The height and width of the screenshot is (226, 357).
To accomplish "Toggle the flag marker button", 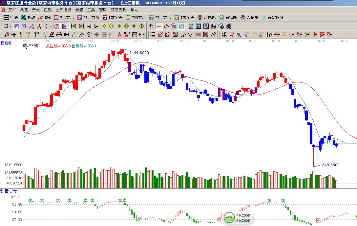I will pyautogui.click(x=64, y=26).
